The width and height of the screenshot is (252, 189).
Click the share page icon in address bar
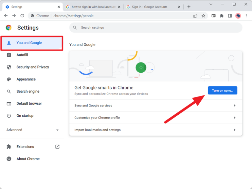(195, 16)
